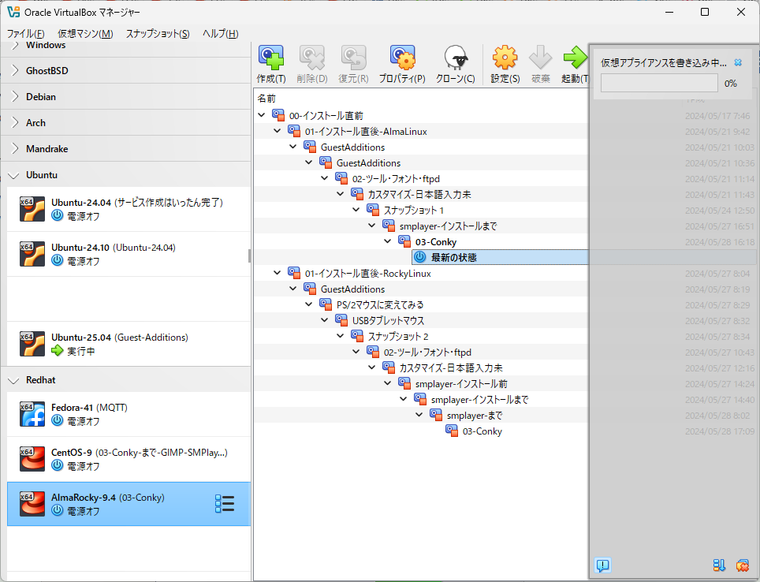The height and width of the screenshot is (582, 760).
Task: Select the Ubuntu-24.10 virtual machine
Action: tap(129, 254)
